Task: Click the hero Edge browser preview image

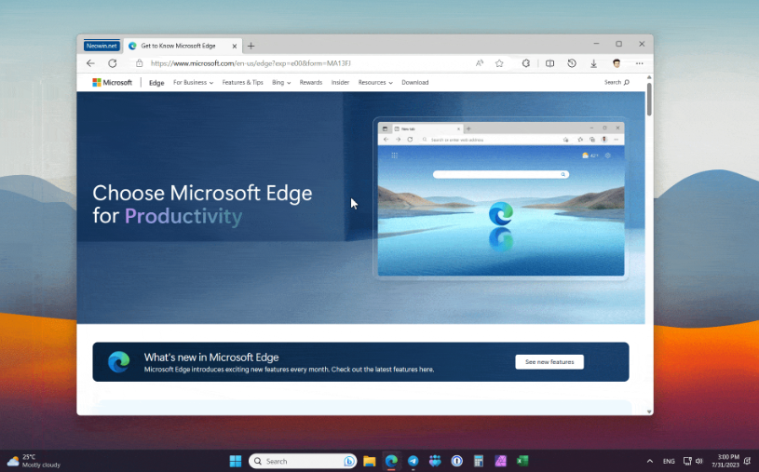Action: point(500,198)
